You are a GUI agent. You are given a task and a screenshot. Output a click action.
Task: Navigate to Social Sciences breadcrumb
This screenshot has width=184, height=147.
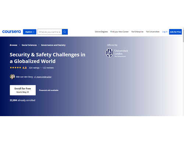click(29, 45)
